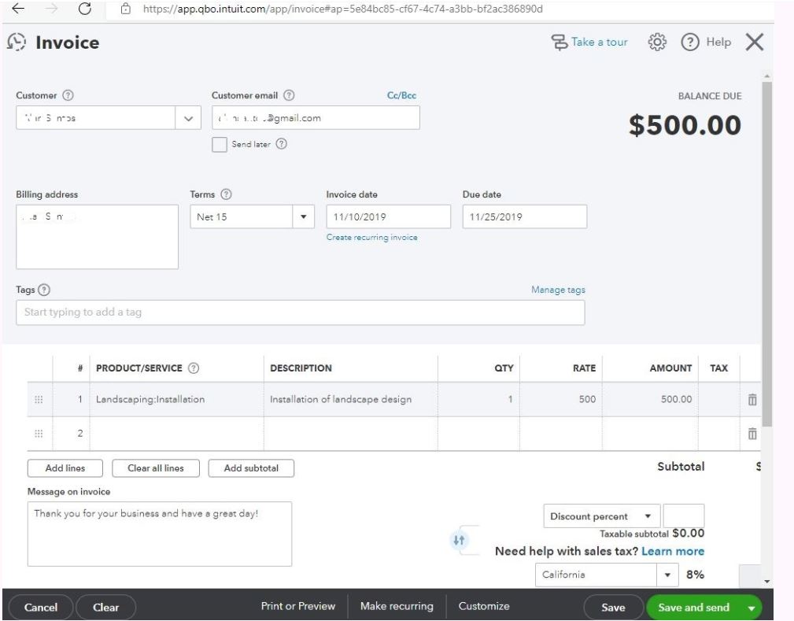Screen dimensions: 794x621
Task: Delete line 2 with the trash icon
Action: click(752, 434)
